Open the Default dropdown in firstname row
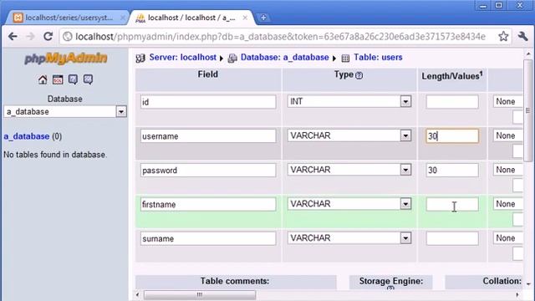535x301 pixels. (507, 204)
